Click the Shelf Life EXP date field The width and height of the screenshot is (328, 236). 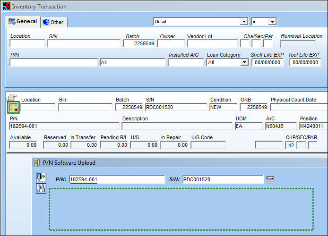coord(268,62)
